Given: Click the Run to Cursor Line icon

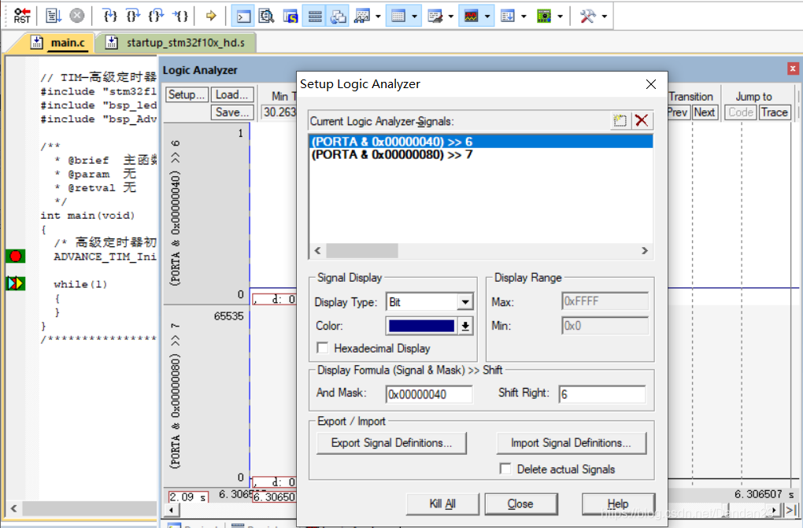Looking at the screenshot, I should (x=180, y=16).
